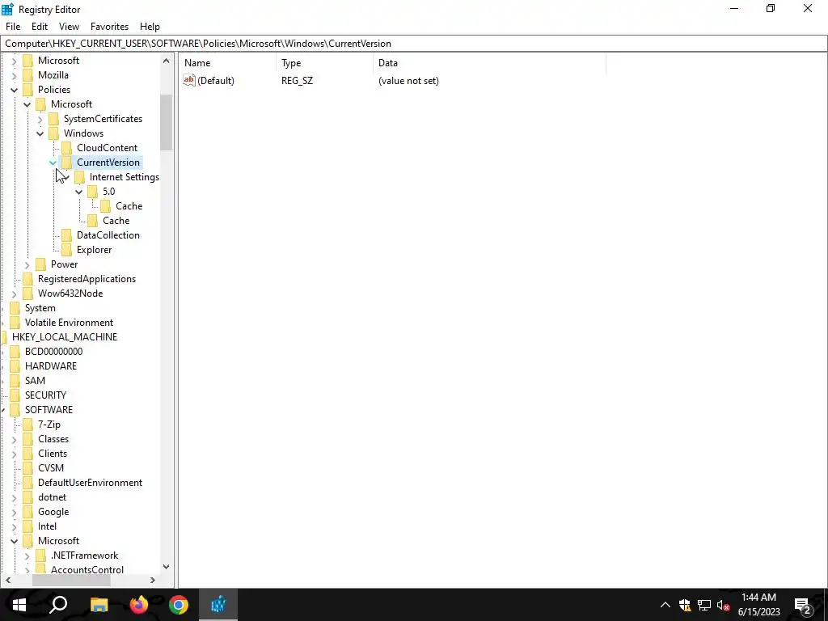Select the 5.0 folder icon

pos(92,191)
